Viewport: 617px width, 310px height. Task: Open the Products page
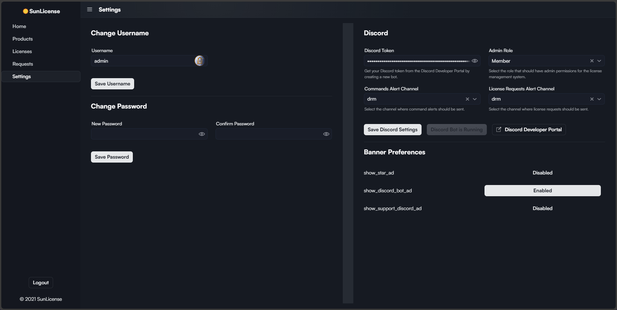pos(22,39)
